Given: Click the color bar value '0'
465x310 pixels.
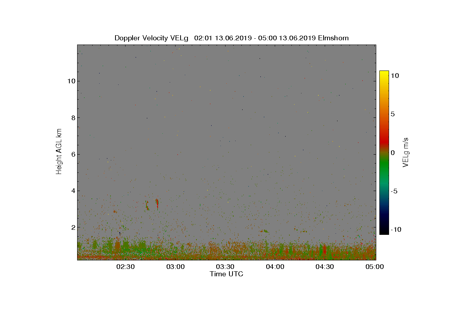Looking at the screenshot, I should 393,153.
